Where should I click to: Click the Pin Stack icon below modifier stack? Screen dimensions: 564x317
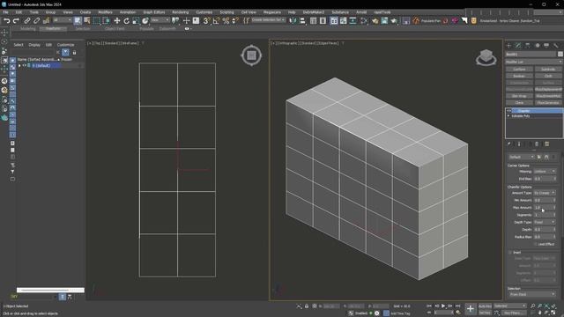pyautogui.click(x=509, y=144)
